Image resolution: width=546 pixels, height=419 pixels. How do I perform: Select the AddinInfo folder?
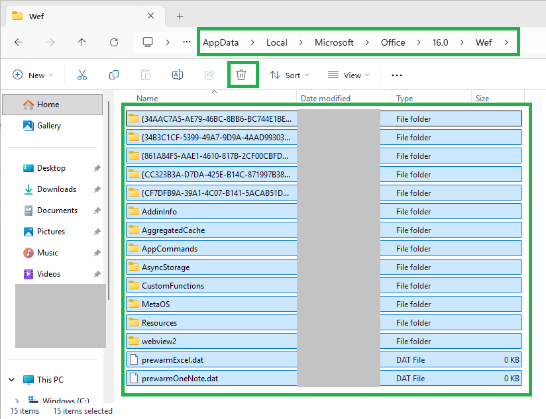[159, 212]
